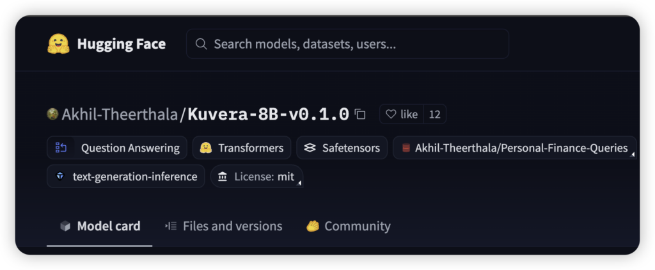Click the Community hands emoji icon
This screenshot has height=270, width=655.
click(x=312, y=226)
